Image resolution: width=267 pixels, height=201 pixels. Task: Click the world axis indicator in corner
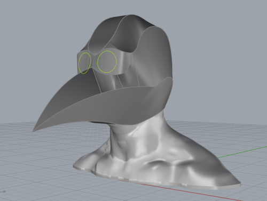tap(3, 191)
